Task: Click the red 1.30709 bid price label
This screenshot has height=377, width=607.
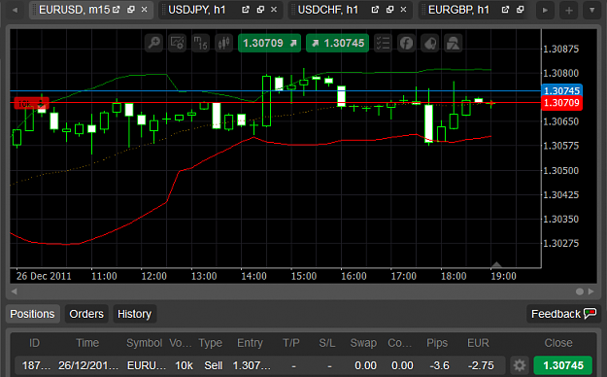Action: (x=561, y=103)
